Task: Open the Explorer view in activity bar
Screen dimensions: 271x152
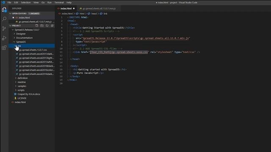Action: (4, 10)
